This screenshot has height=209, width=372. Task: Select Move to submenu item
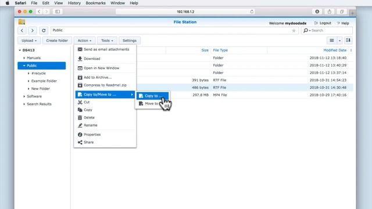coord(152,103)
